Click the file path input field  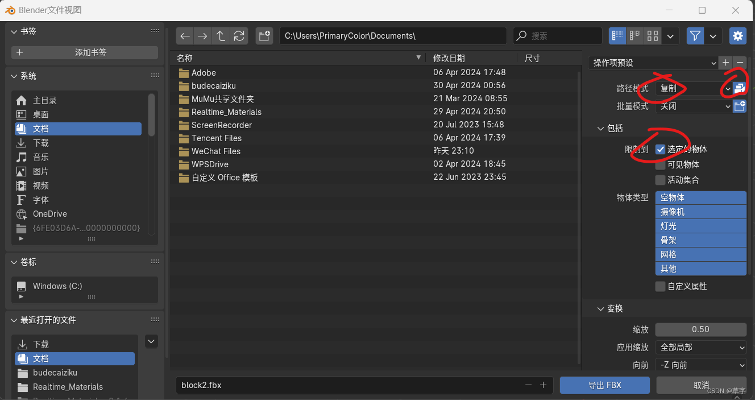point(393,36)
